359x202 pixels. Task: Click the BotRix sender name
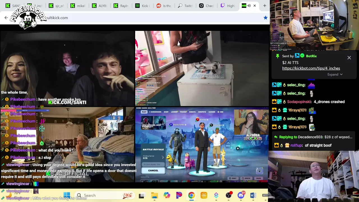click(311, 56)
